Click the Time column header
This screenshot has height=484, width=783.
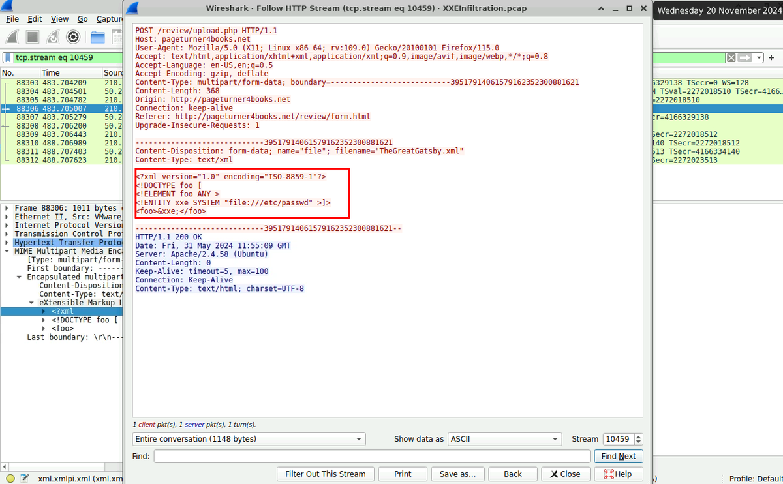tap(71, 73)
